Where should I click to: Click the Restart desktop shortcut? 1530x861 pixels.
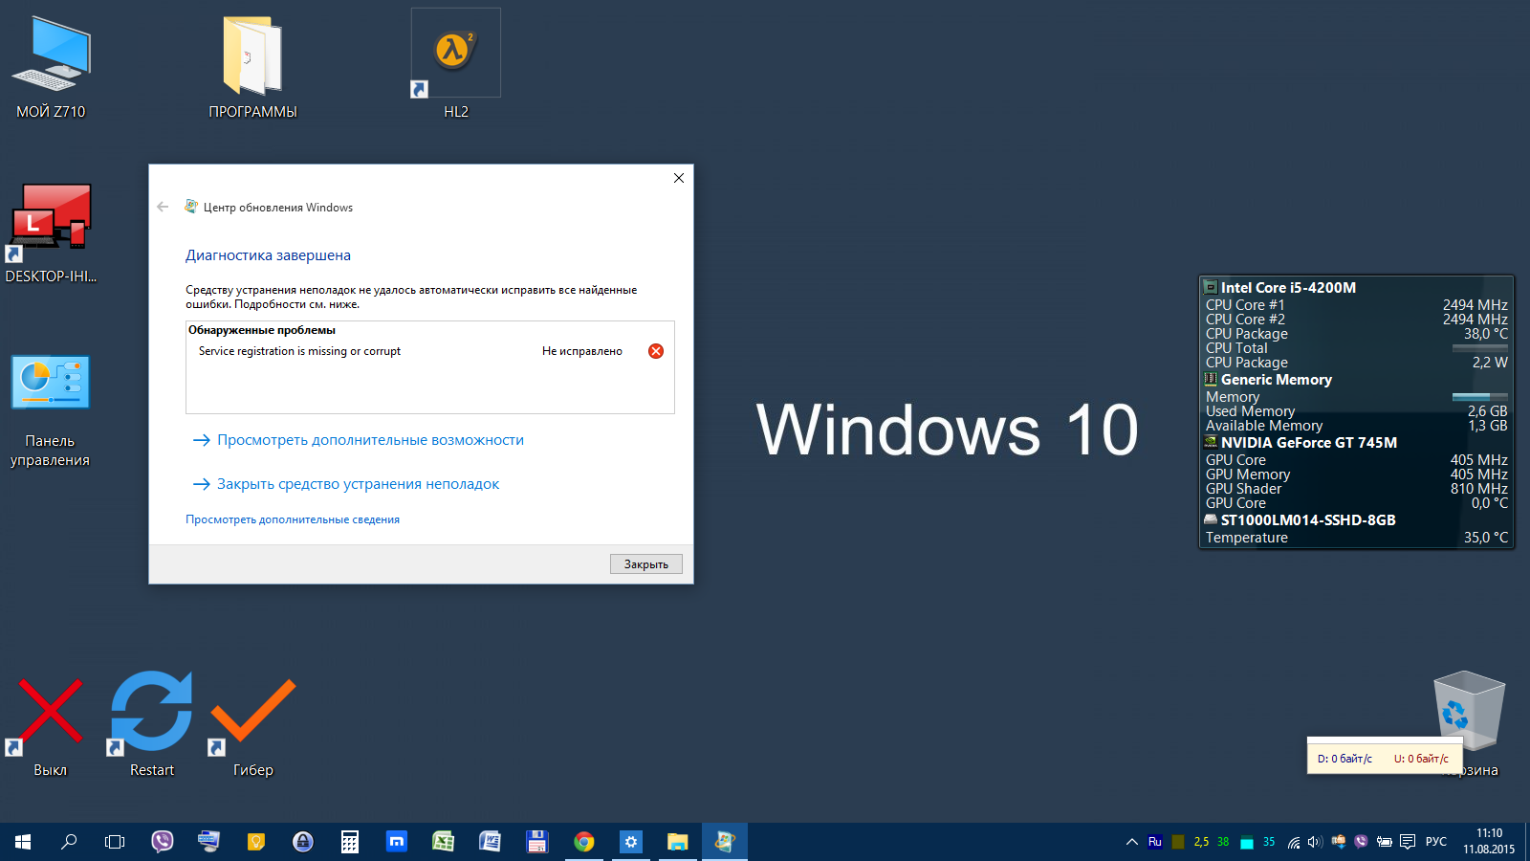coord(151,714)
